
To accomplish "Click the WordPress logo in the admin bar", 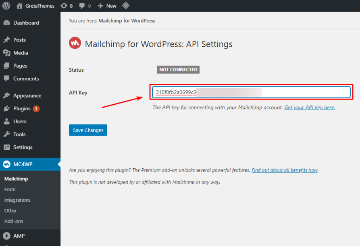I will pyautogui.click(x=6, y=6).
